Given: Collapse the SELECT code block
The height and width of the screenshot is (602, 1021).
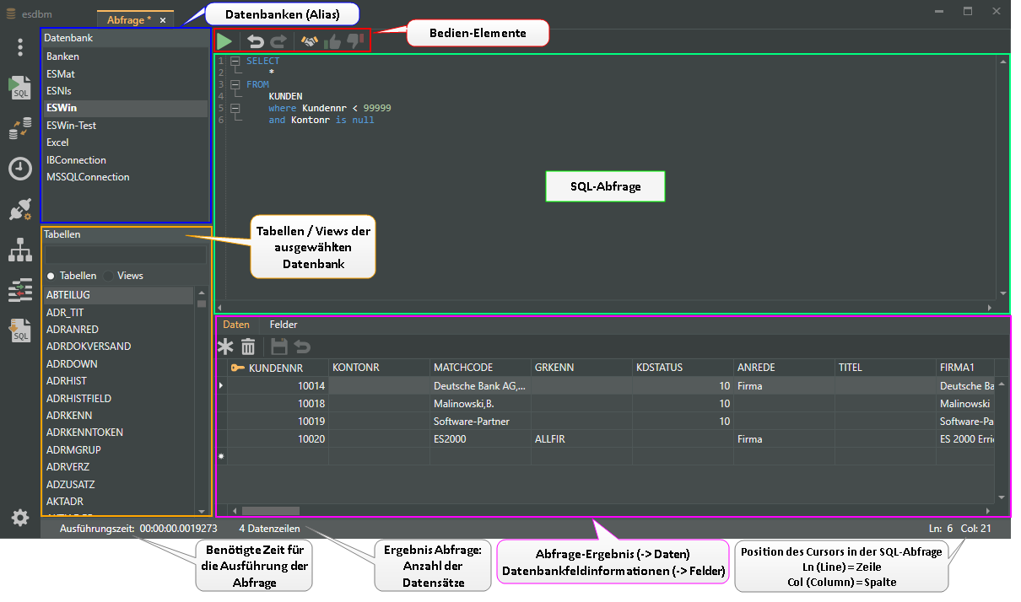Looking at the screenshot, I should [235, 61].
